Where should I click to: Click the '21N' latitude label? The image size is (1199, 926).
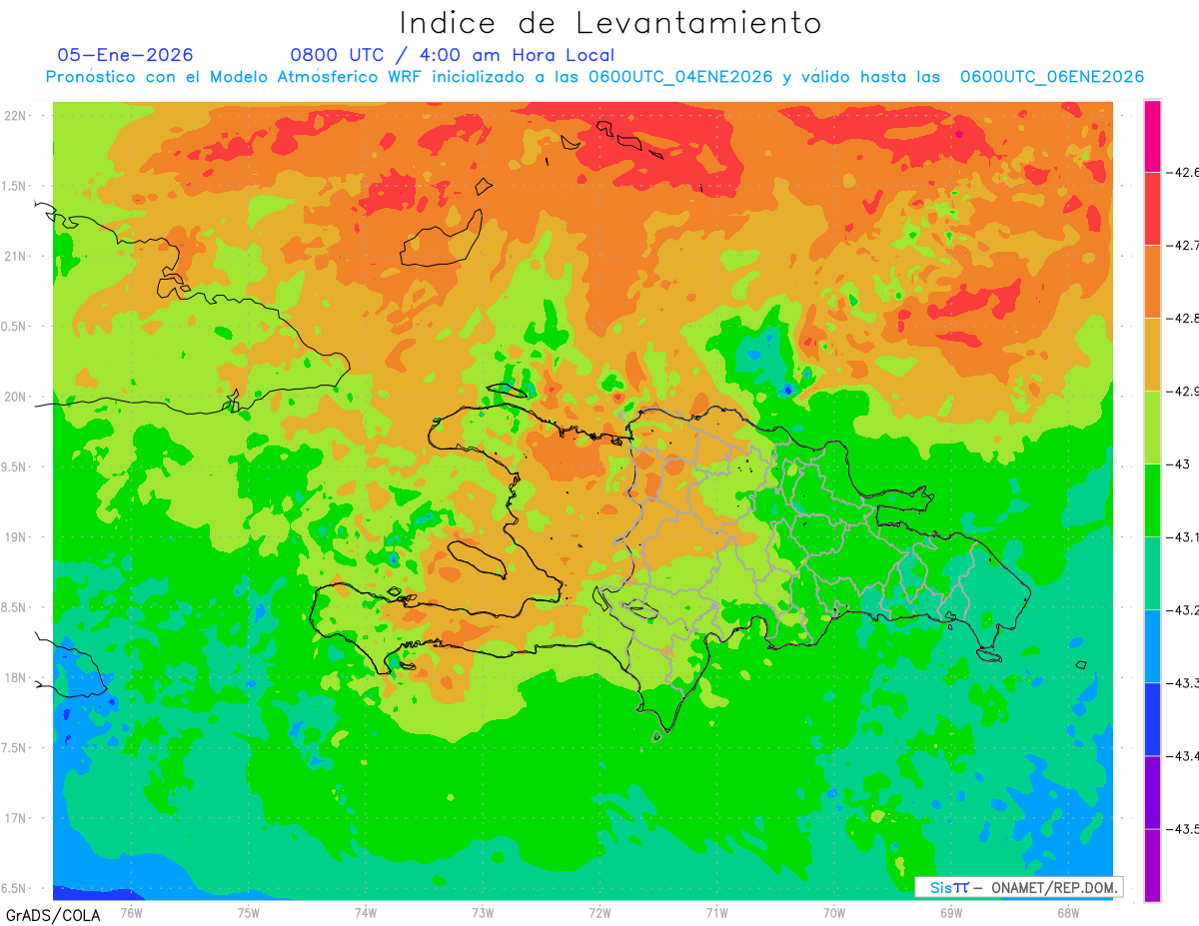(x=16, y=256)
